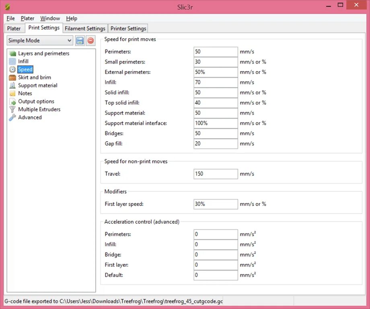Open the Simple Mode preset dropdown
The image size is (370, 309).
[40, 41]
